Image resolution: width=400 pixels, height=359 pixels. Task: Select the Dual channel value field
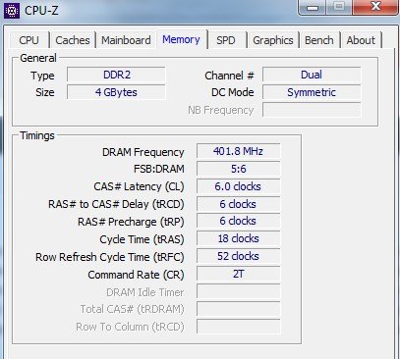tap(312, 75)
